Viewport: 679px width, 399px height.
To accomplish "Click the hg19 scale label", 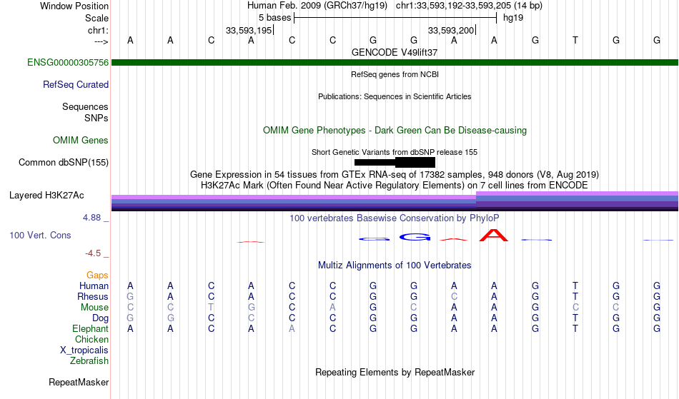I will 513,18.
